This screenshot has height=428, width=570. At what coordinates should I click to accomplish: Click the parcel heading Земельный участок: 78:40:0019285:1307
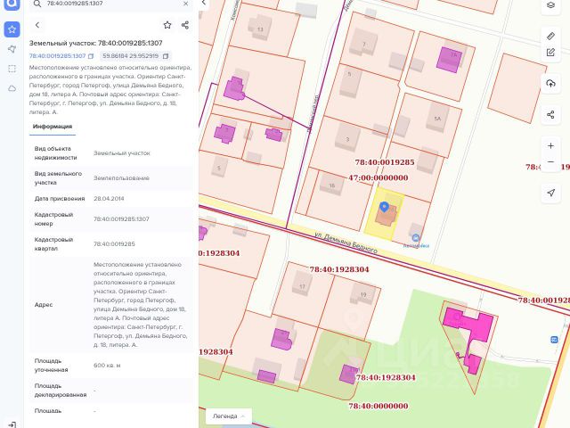[96, 43]
